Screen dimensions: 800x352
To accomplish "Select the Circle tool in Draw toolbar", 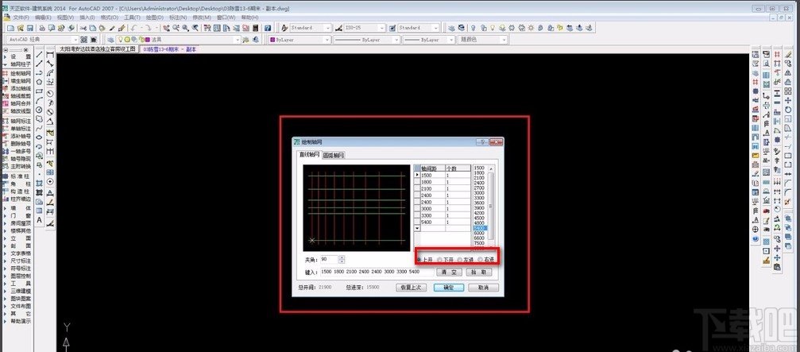I will click(x=39, y=110).
